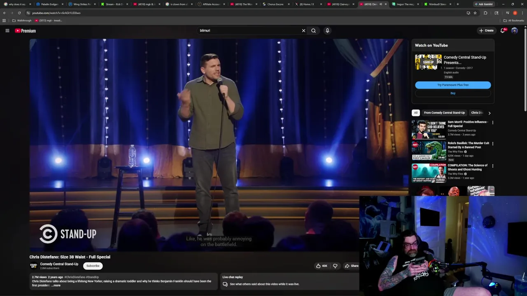Image resolution: width=527 pixels, height=296 pixels.
Task: Open a new browser tab
Action: tap(457, 4)
